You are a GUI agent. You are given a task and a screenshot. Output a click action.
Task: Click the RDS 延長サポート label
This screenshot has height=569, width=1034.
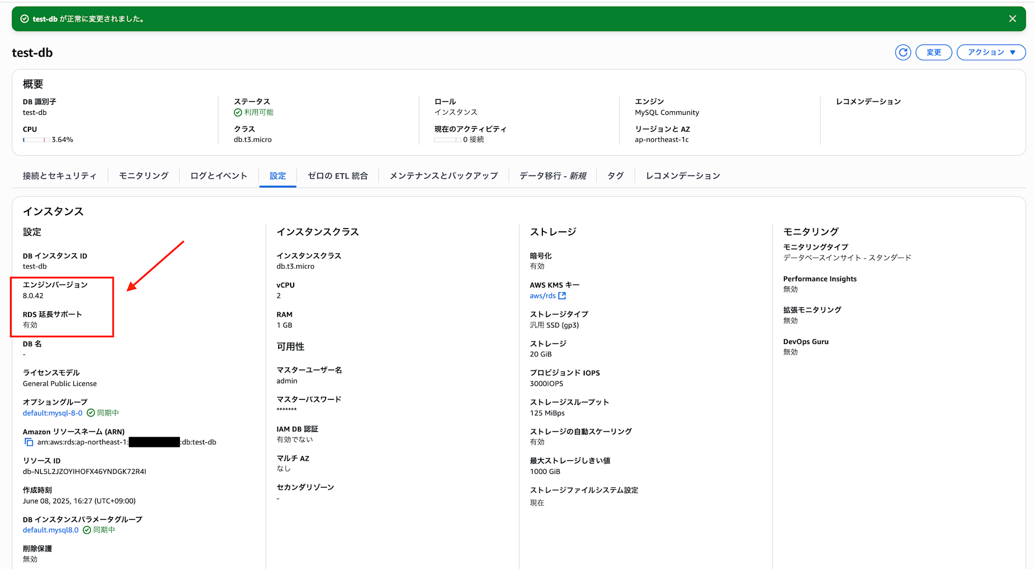52,315
